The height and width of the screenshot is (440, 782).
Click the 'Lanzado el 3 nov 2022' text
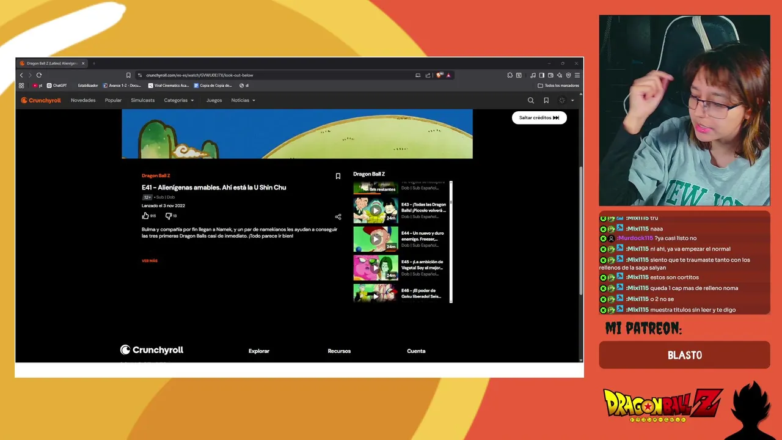point(163,206)
